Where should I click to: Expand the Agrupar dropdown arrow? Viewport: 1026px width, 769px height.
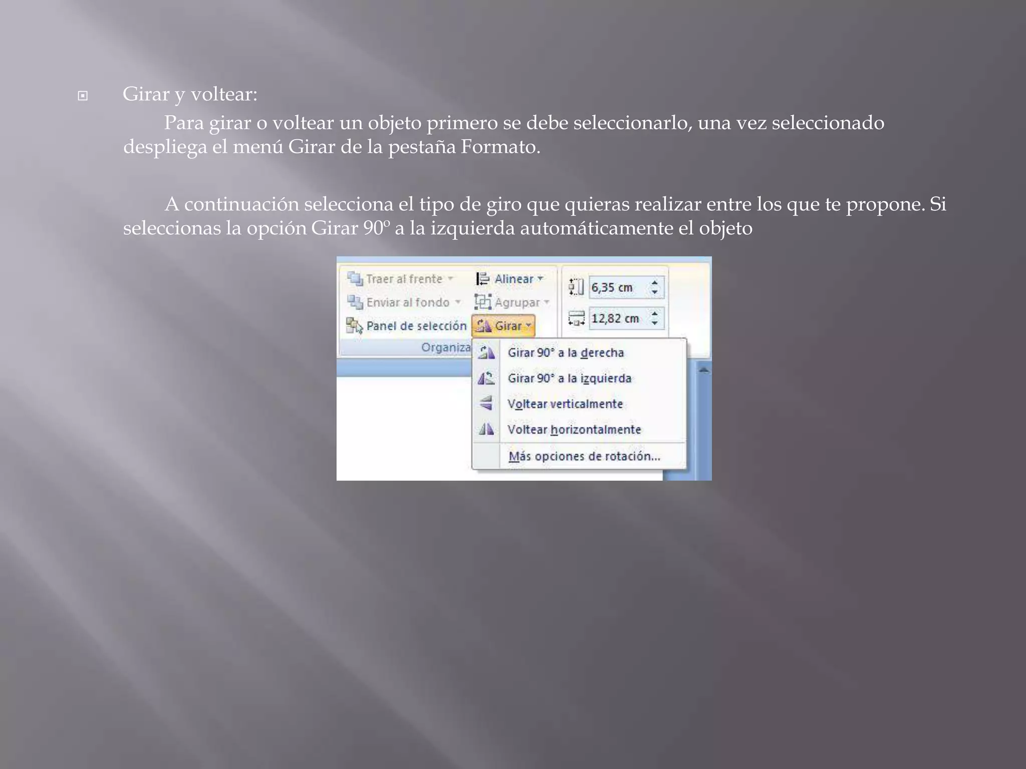coord(547,302)
